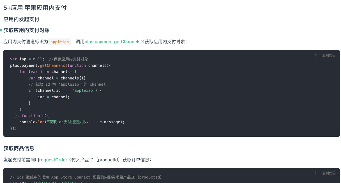Open the requestOrder documentation link
The width and height of the screenshot is (341, 183).
pyautogui.click(x=53, y=160)
